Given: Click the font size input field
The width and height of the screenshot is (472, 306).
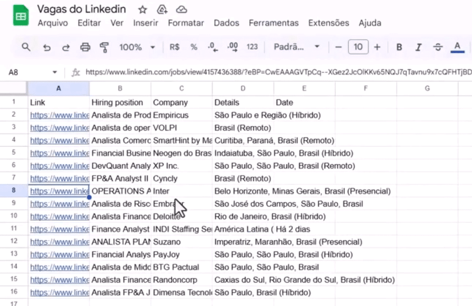Looking at the screenshot, I should (358, 47).
